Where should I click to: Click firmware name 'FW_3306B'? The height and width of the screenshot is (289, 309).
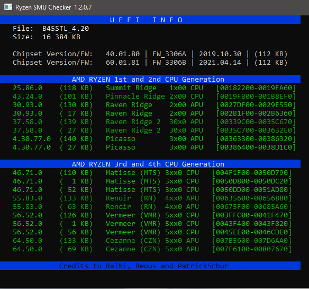tap(169, 63)
